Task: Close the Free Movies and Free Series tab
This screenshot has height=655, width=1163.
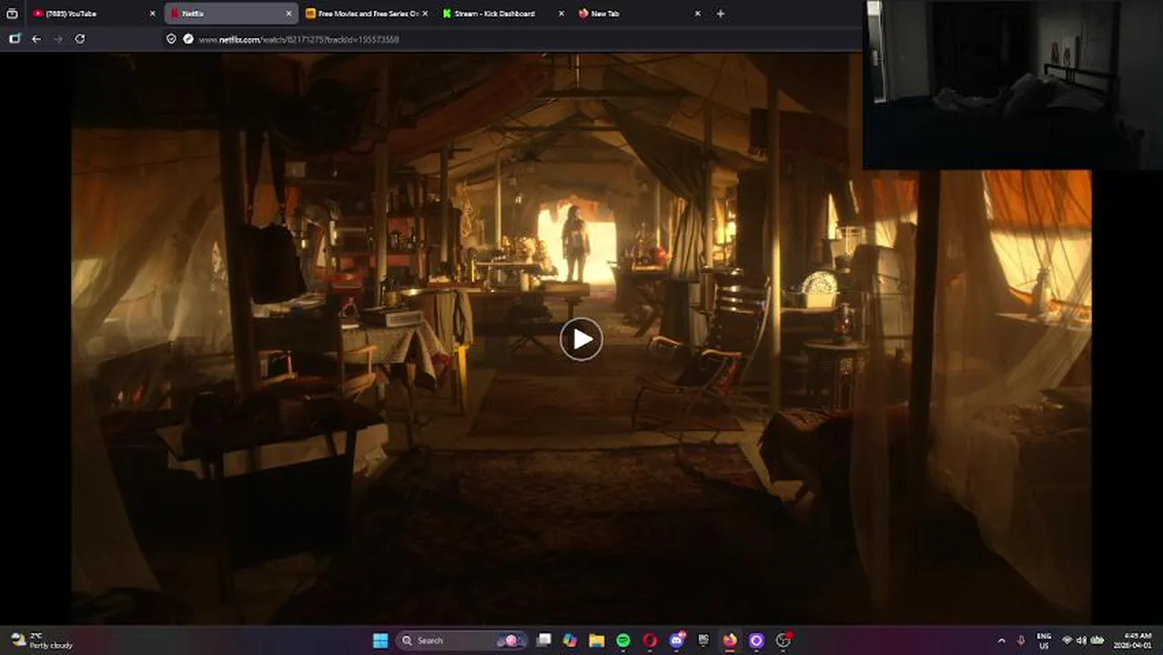Action: point(425,14)
